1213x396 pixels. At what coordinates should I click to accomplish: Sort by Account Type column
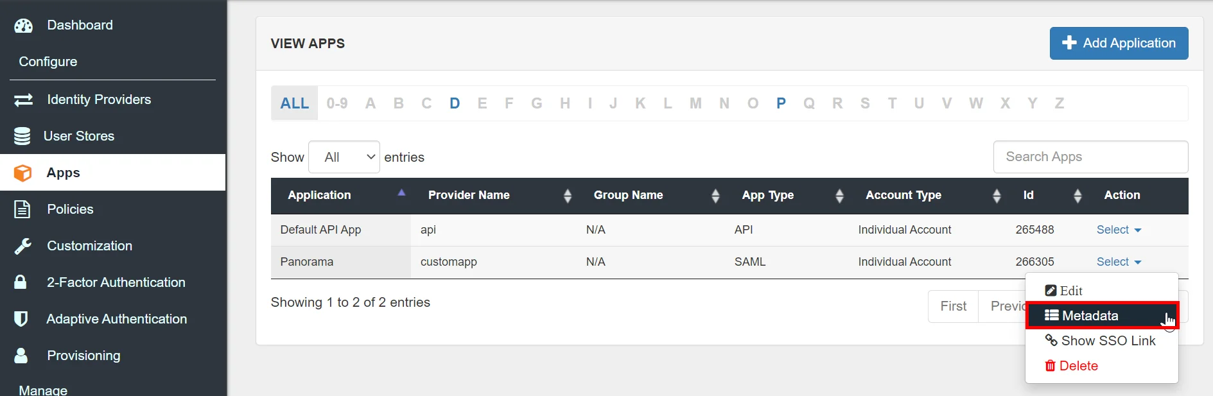(997, 196)
